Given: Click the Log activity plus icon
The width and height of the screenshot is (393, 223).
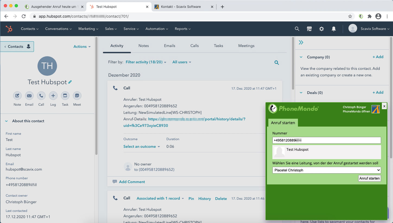Looking at the screenshot, I should [53, 96].
